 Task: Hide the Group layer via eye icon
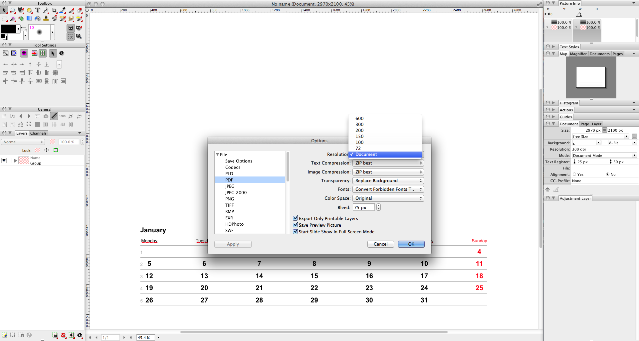(4, 161)
